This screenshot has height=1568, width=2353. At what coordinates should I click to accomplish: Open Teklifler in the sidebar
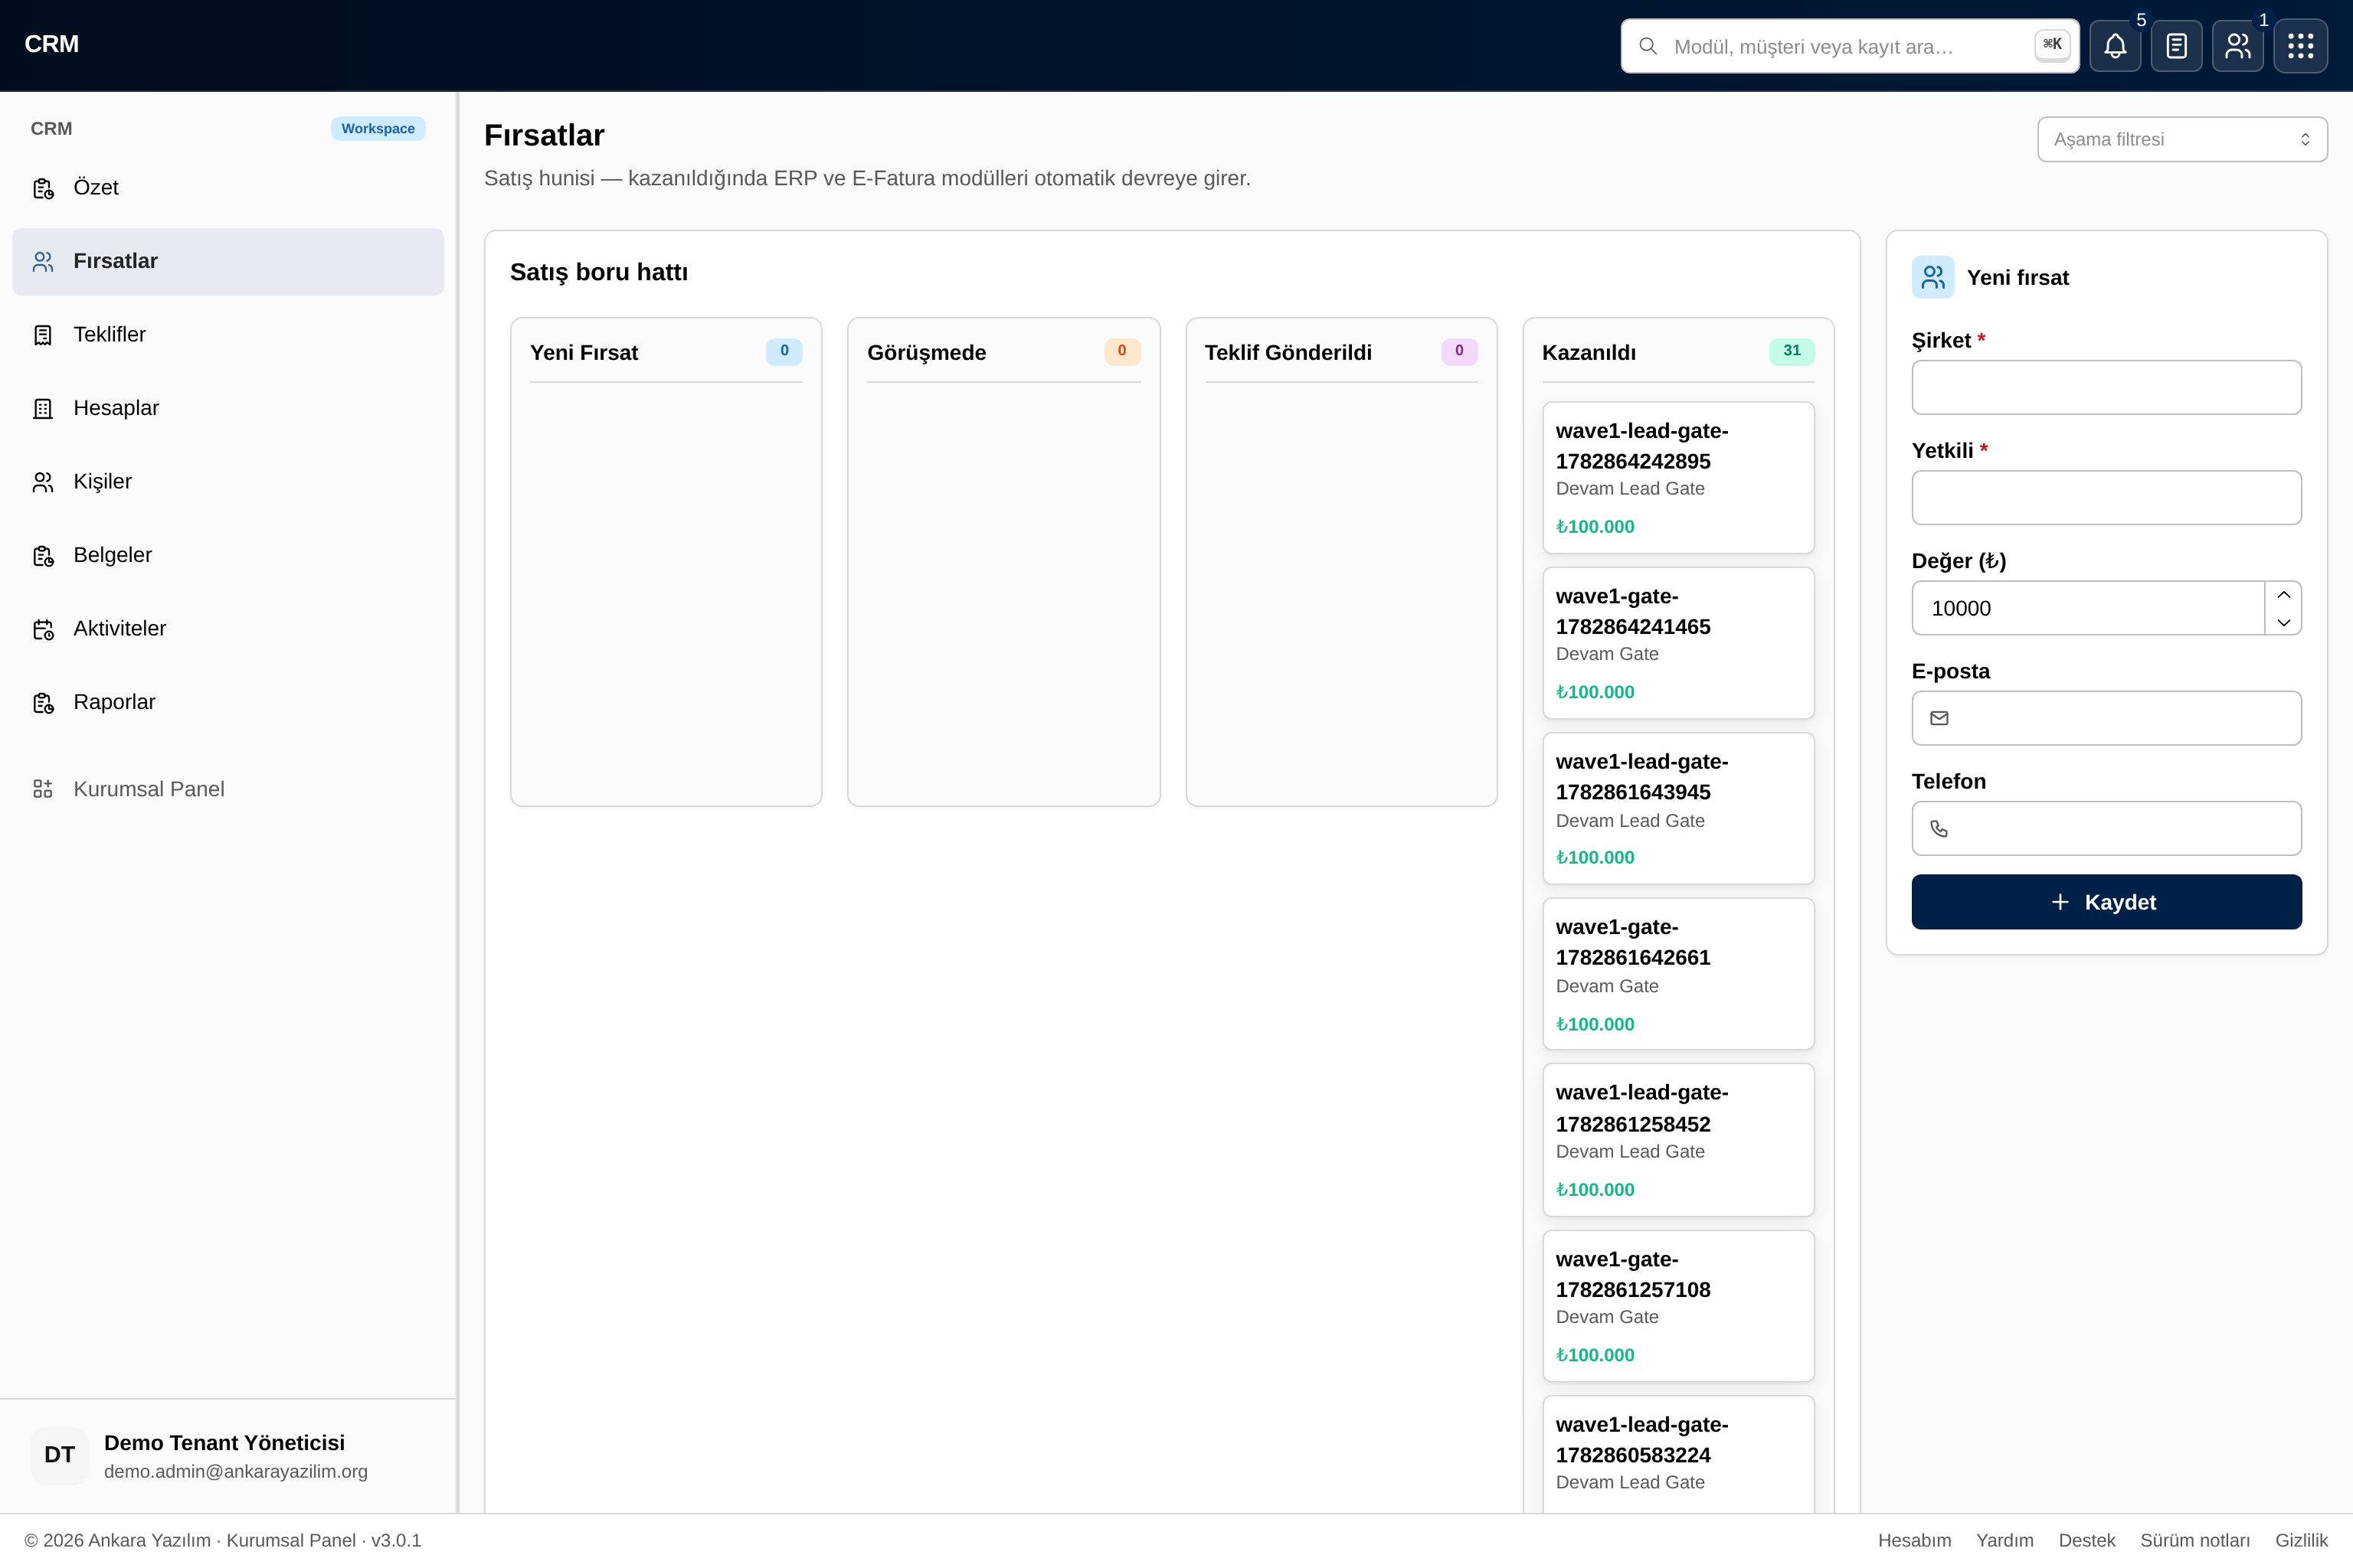coord(228,335)
